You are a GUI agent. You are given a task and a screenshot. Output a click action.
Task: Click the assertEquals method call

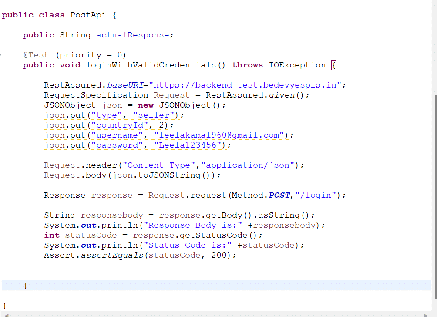coord(112,255)
